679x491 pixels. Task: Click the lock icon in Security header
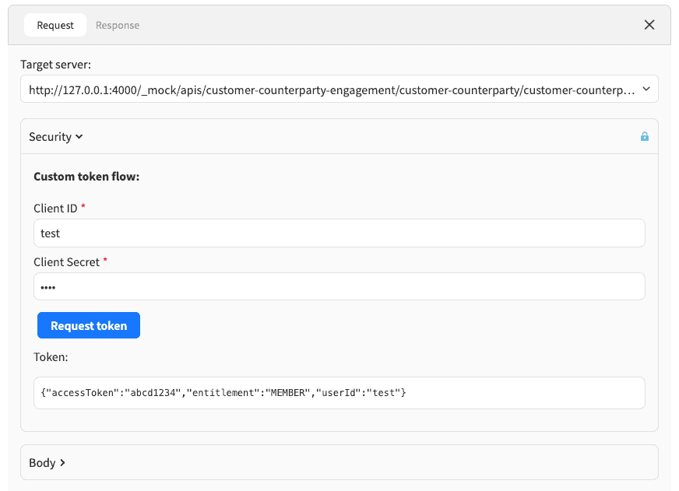tap(644, 137)
